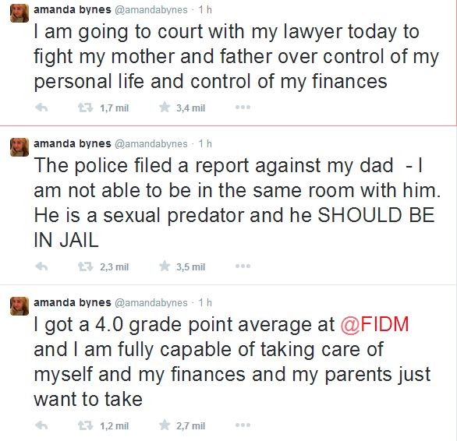457x441 pixels.
Task: Open the 1 h timestamp of third tweet
Action: (205, 302)
